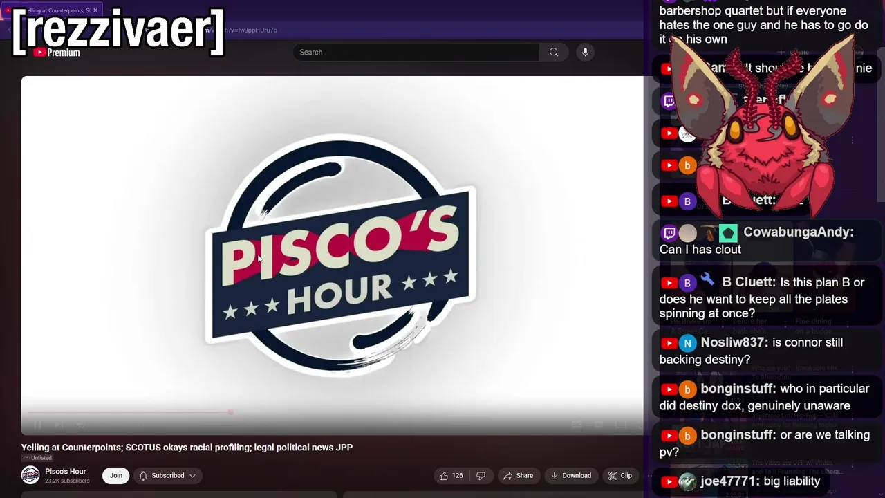This screenshot has width=885, height=498.
Task: Open the 'Pisco's Hour' channel name link
Action: click(x=65, y=472)
